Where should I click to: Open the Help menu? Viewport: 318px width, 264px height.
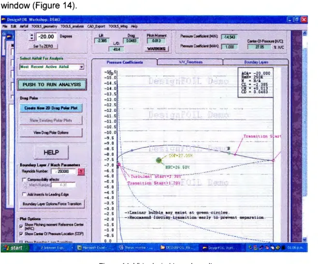tap(134, 27)
